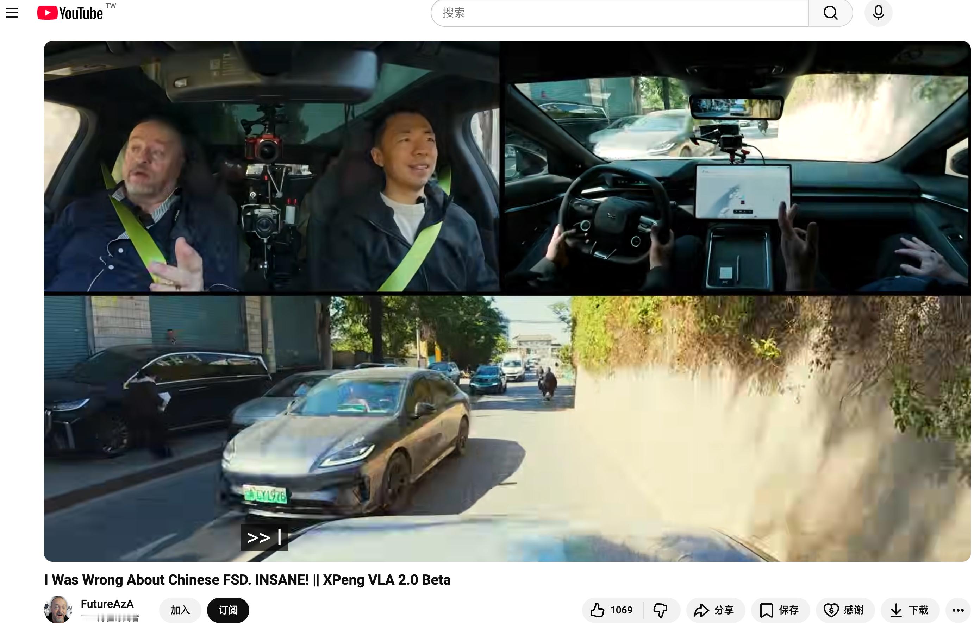Toggle subscription with 订阅 button
Viewport: 974px width, 623px height.
click(228, 610)
